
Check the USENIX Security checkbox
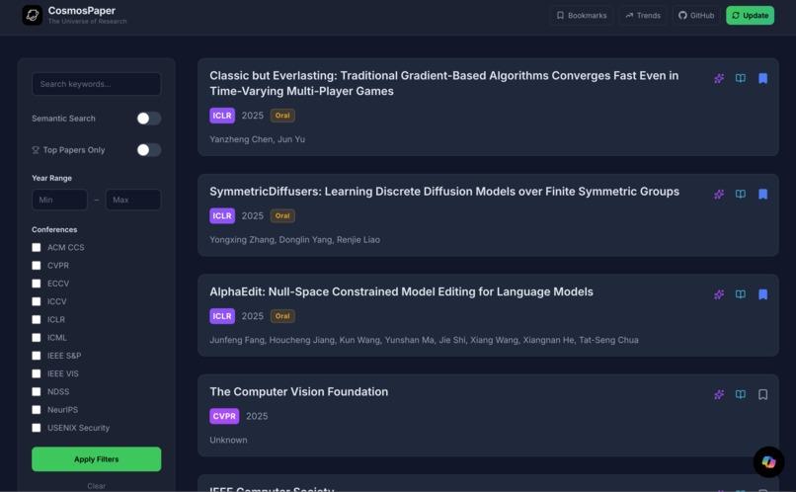[x=36, y=428]
